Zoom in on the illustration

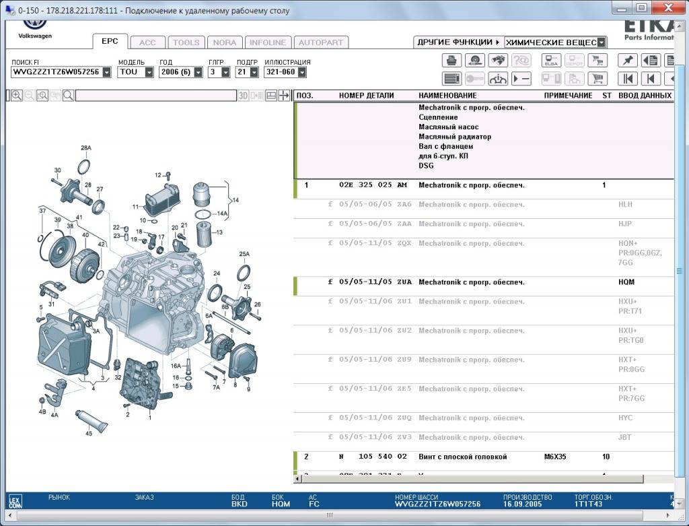[x=16, y=96]
